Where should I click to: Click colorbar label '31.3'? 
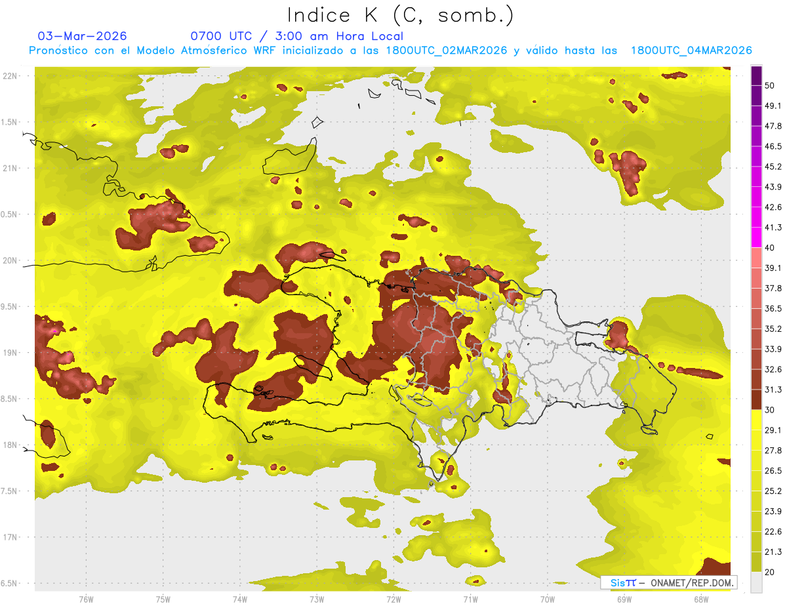pyautogui.click(x=773, y=390)
